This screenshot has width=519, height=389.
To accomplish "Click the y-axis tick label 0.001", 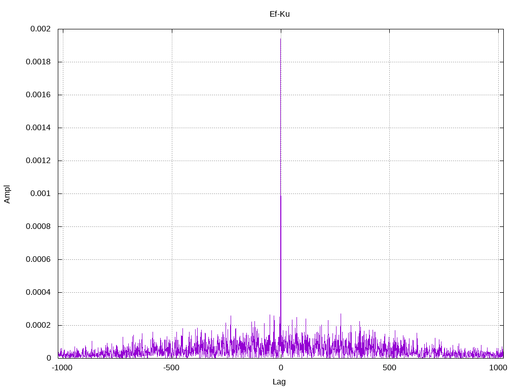I will coord(41,193).
